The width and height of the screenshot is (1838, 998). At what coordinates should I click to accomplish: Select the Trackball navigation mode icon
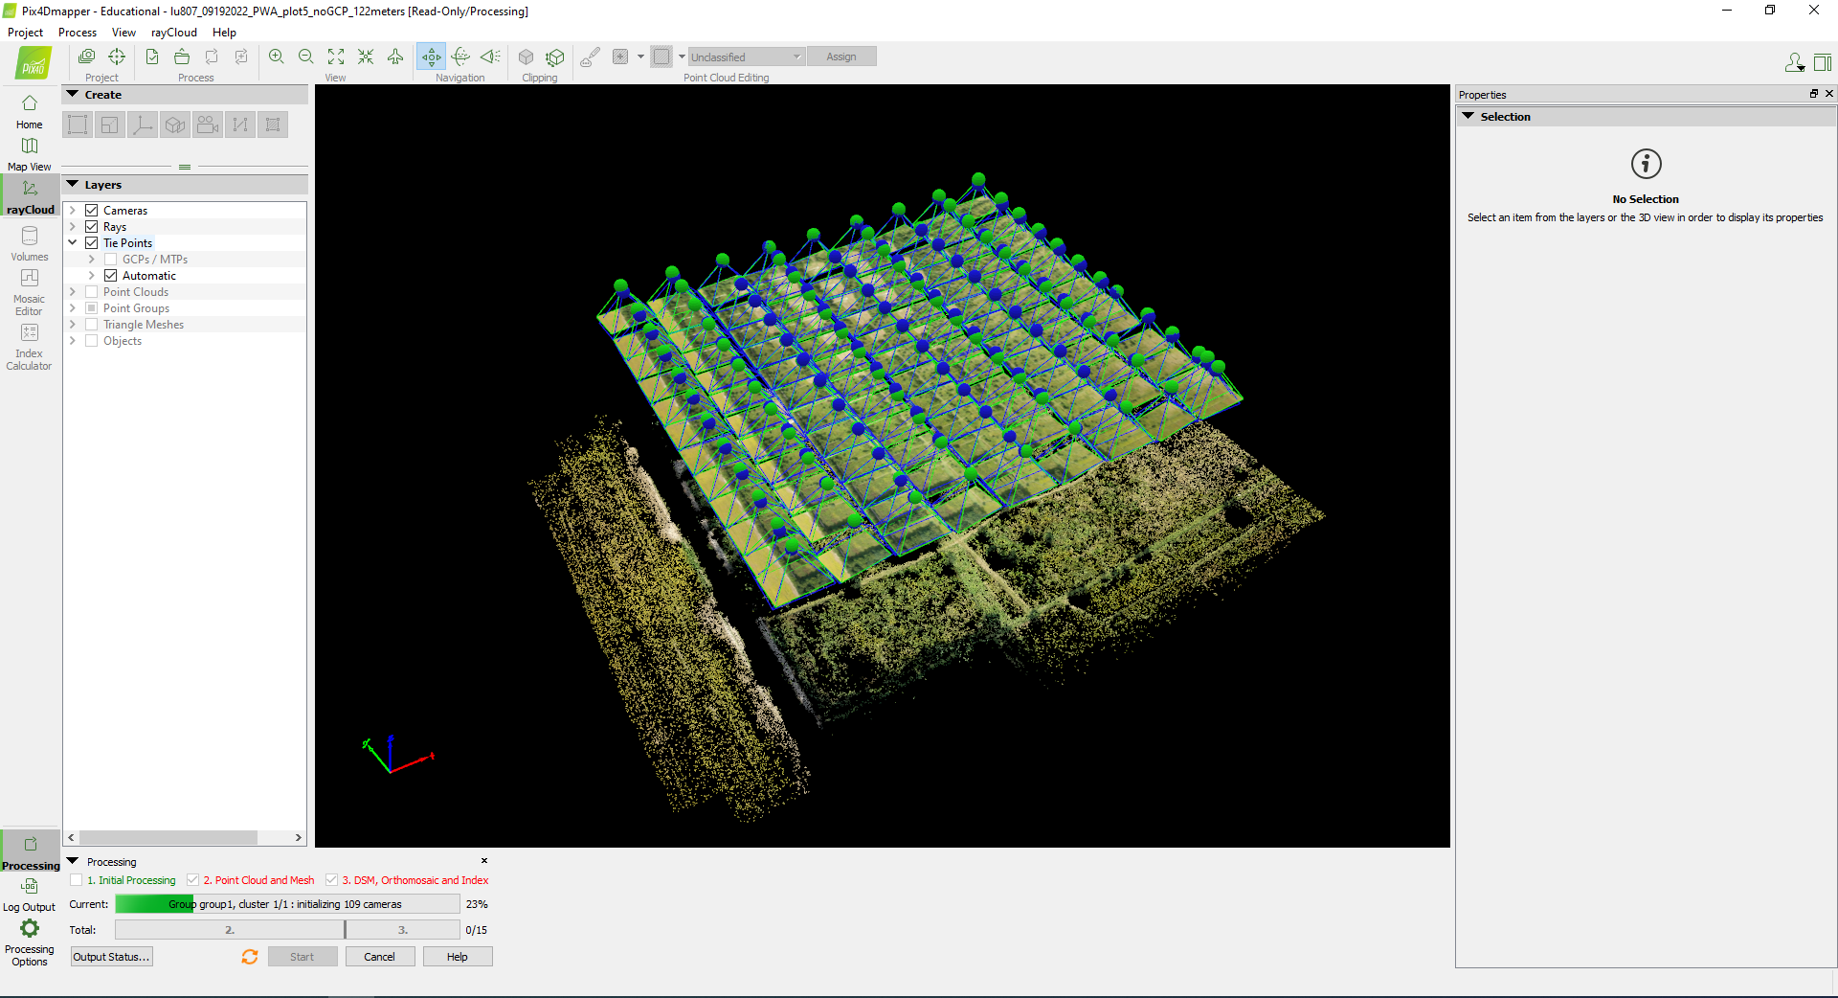click(461, 57)
